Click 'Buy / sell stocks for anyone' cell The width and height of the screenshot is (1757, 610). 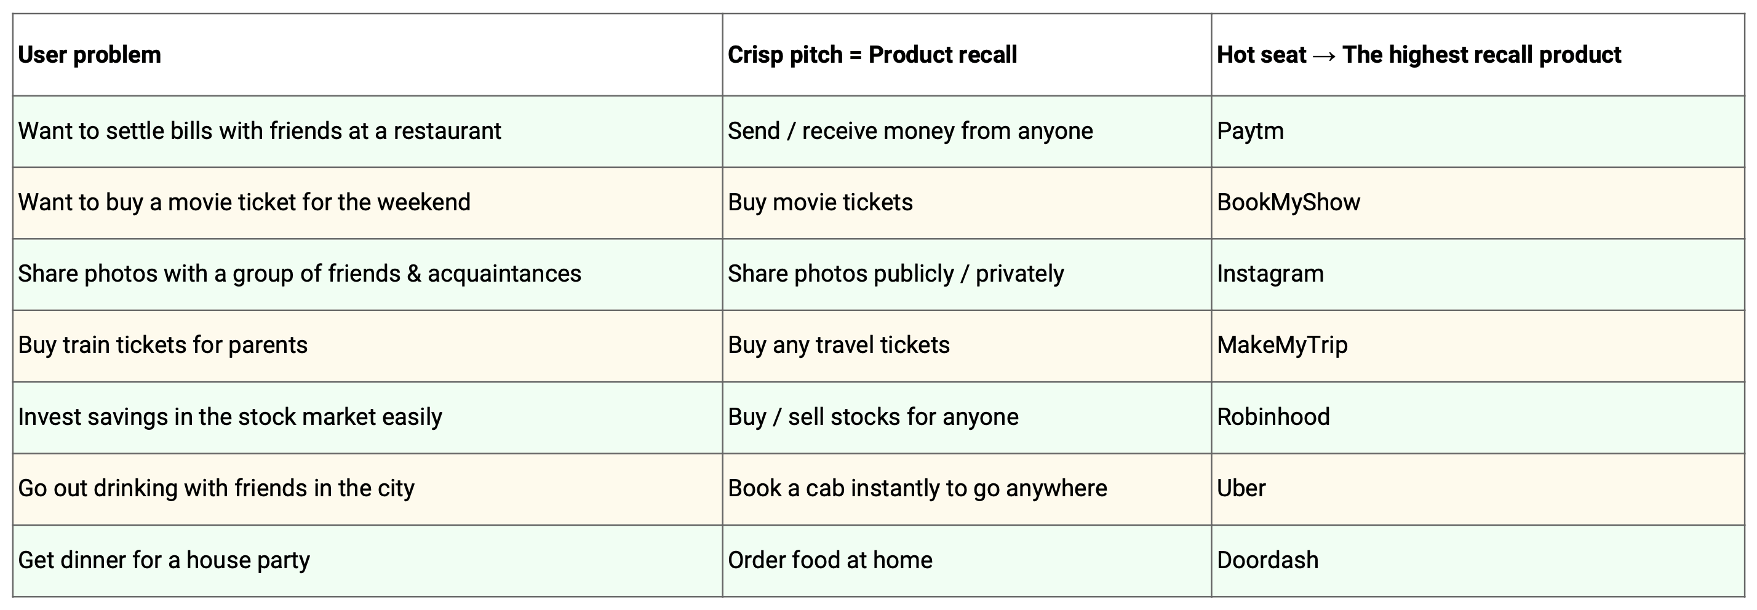(967, 418)
